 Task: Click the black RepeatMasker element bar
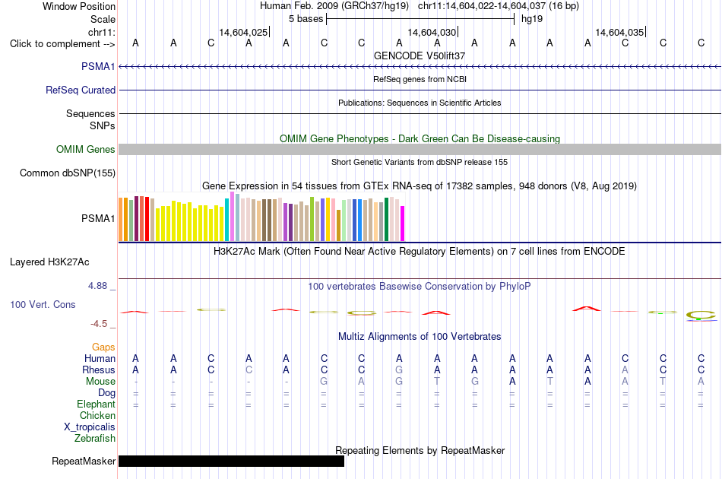click(x=231, y=461)
